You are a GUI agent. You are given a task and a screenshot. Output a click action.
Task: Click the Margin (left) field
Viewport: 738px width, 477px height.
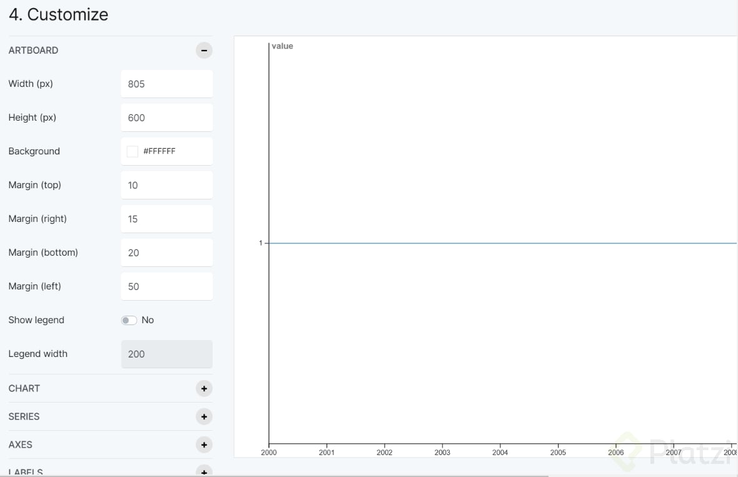coord(166,286)
